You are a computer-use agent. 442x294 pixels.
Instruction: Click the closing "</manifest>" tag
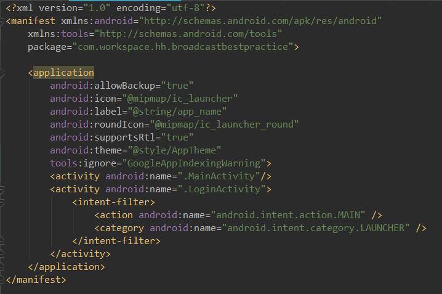36,280
